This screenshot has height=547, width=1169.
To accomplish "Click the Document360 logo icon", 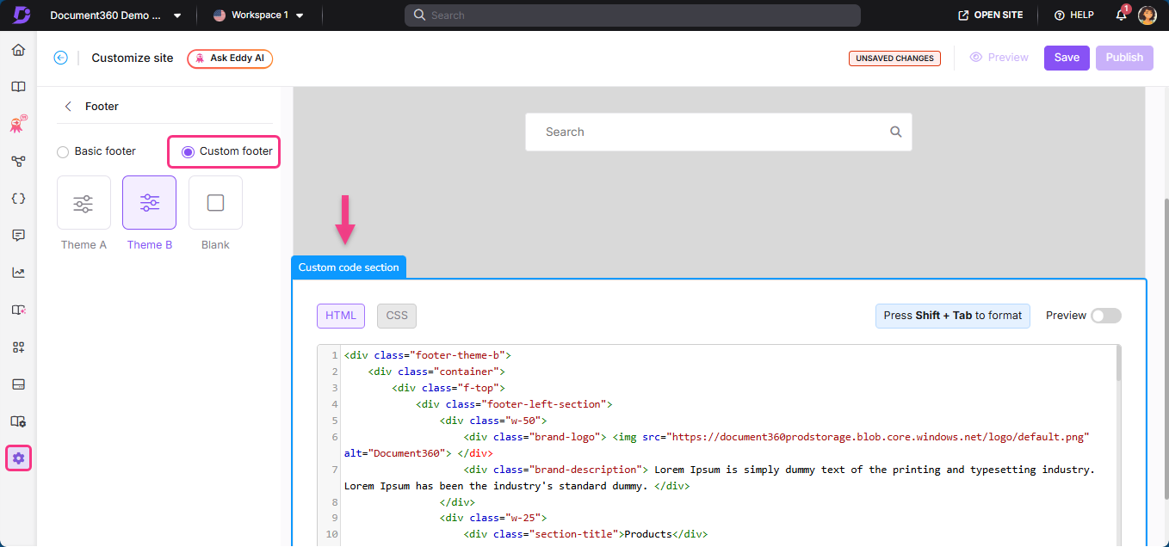I will point(21,15).
